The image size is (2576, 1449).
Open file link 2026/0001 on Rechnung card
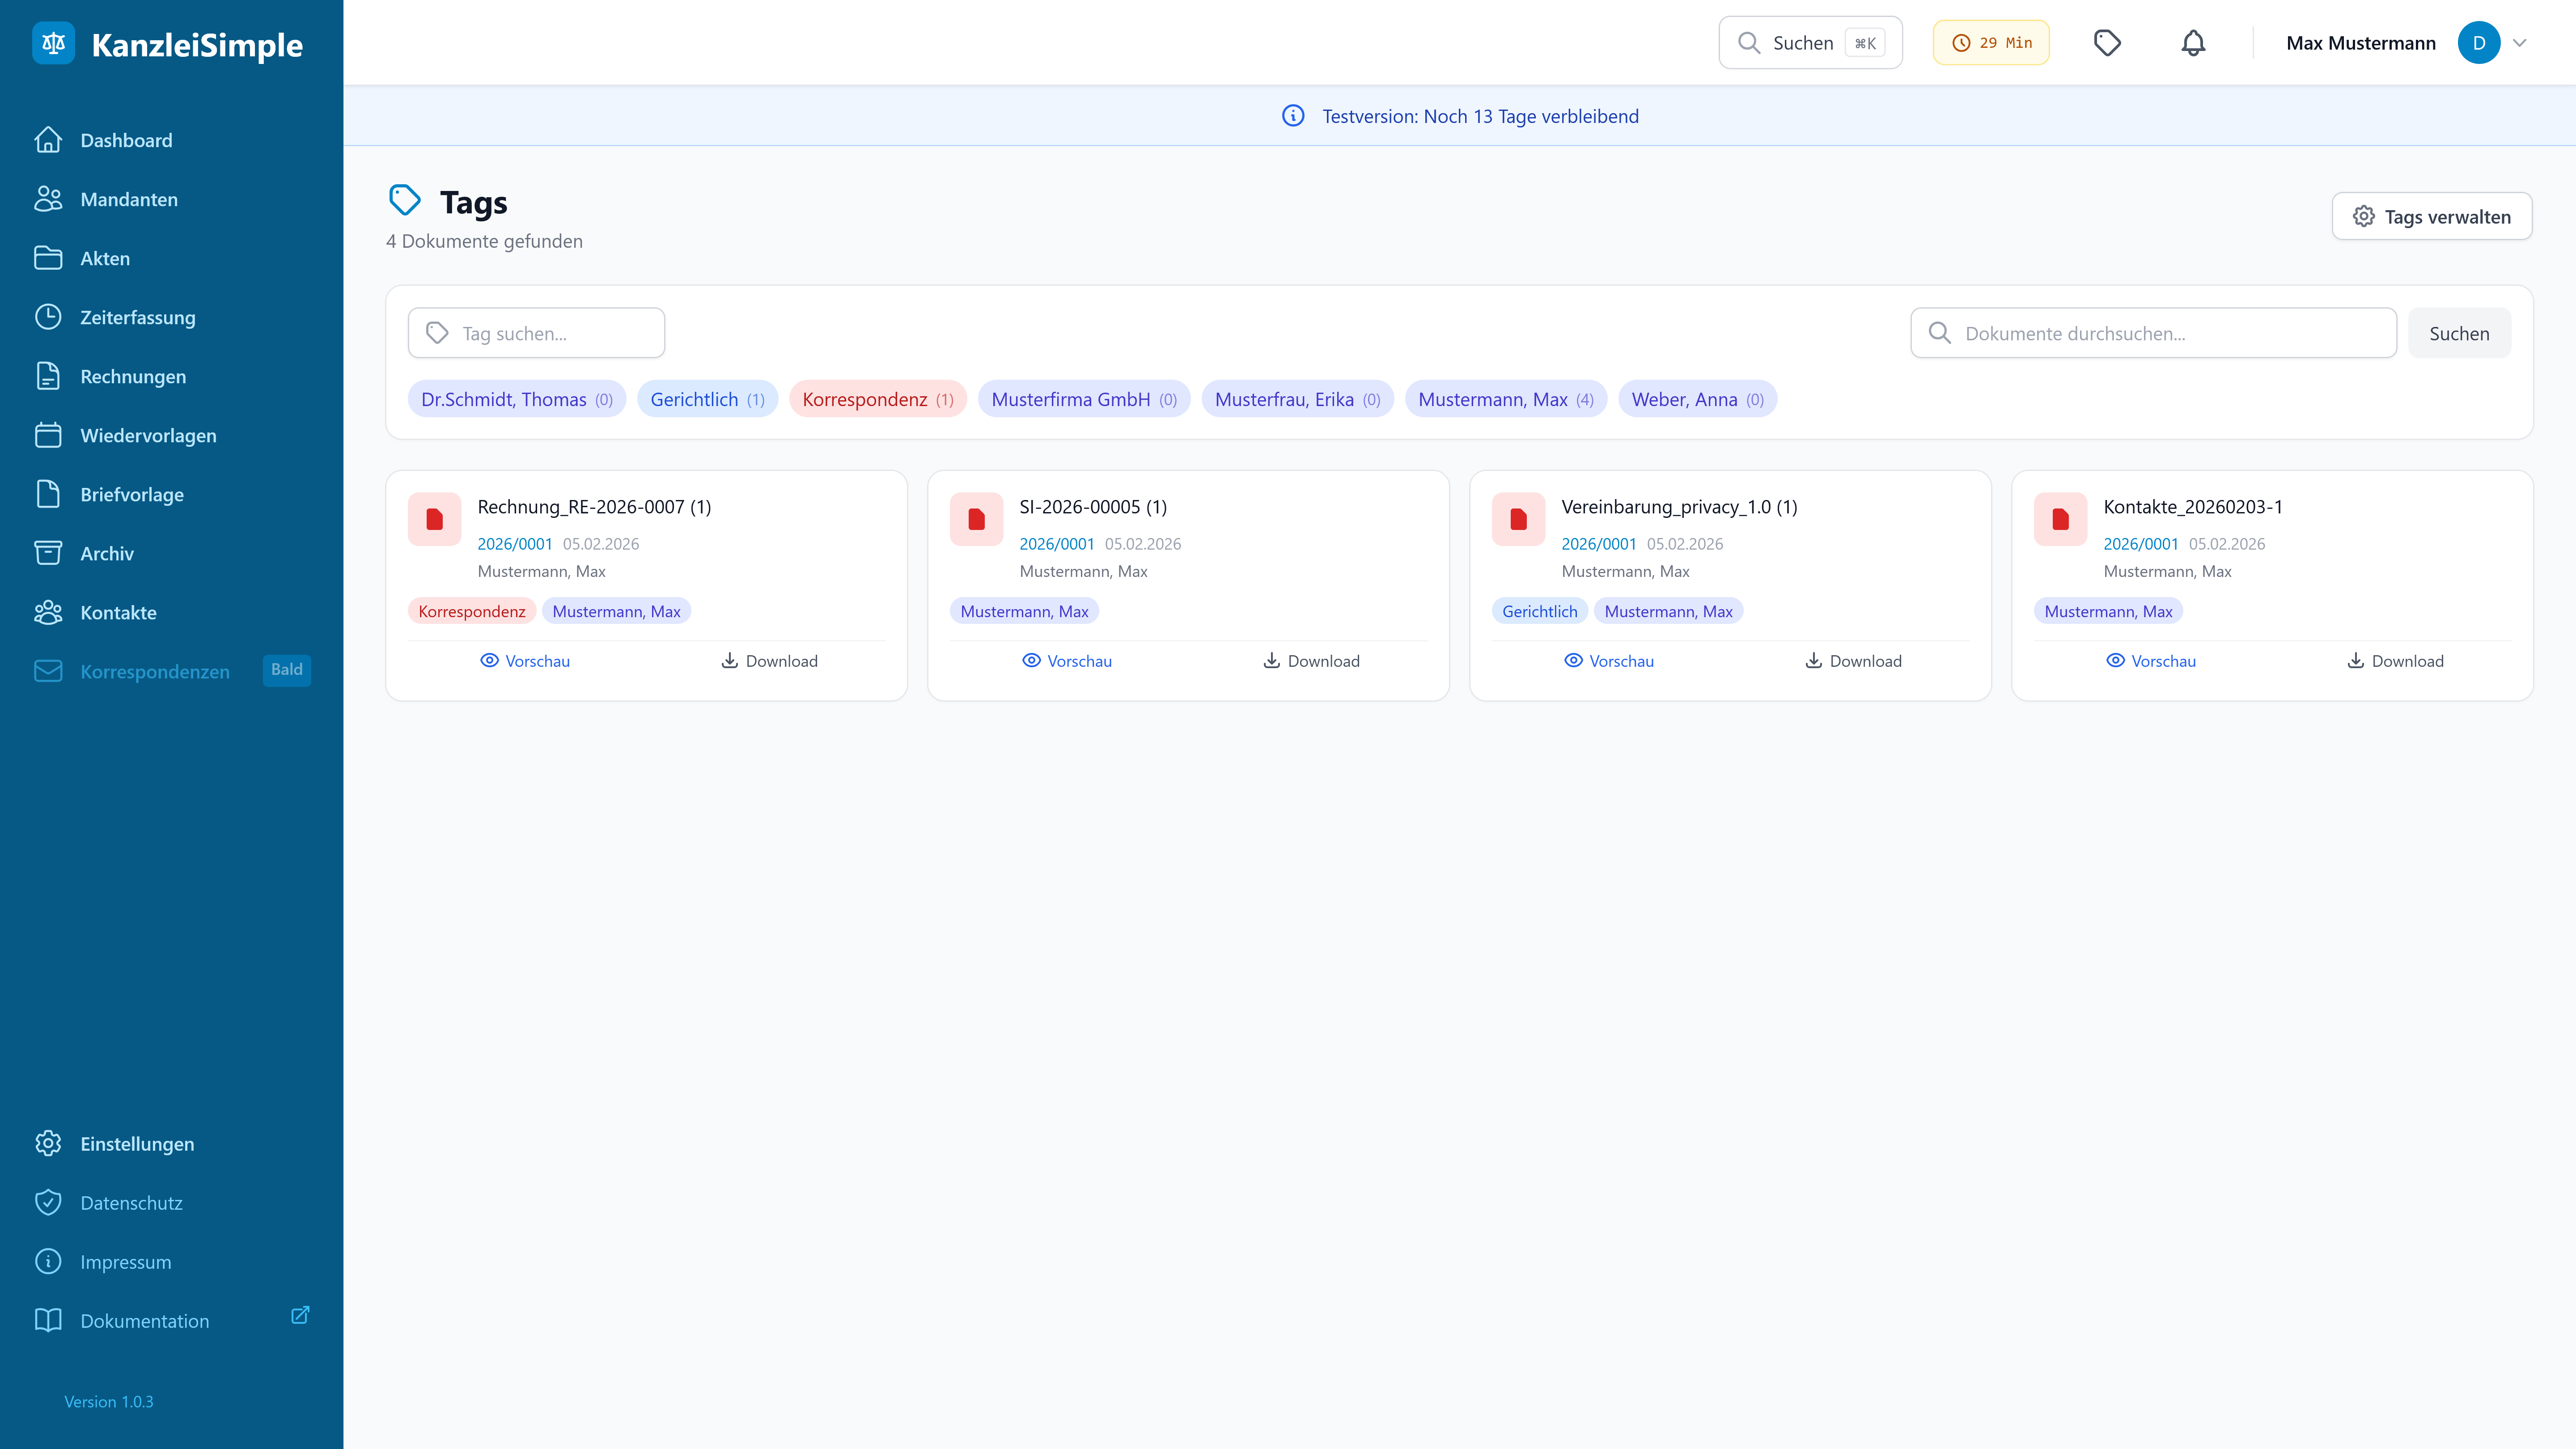[514, 544]
